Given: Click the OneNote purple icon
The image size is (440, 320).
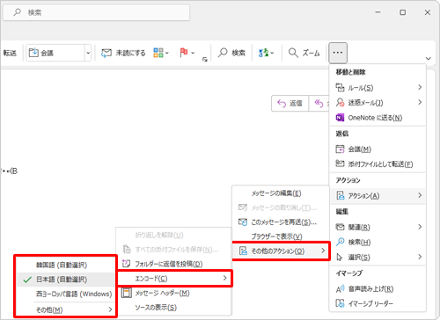Looking at the screenshot, I should click(340, 118).
